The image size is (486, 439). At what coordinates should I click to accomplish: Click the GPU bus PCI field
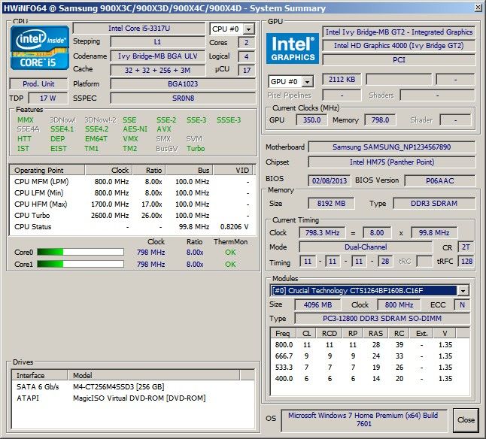[x=399, y=59]
